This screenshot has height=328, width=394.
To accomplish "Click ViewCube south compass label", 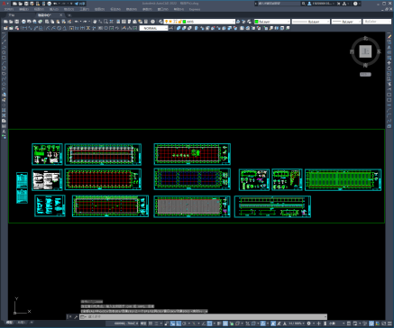I will pyautogui.click(x=365, y=65).
